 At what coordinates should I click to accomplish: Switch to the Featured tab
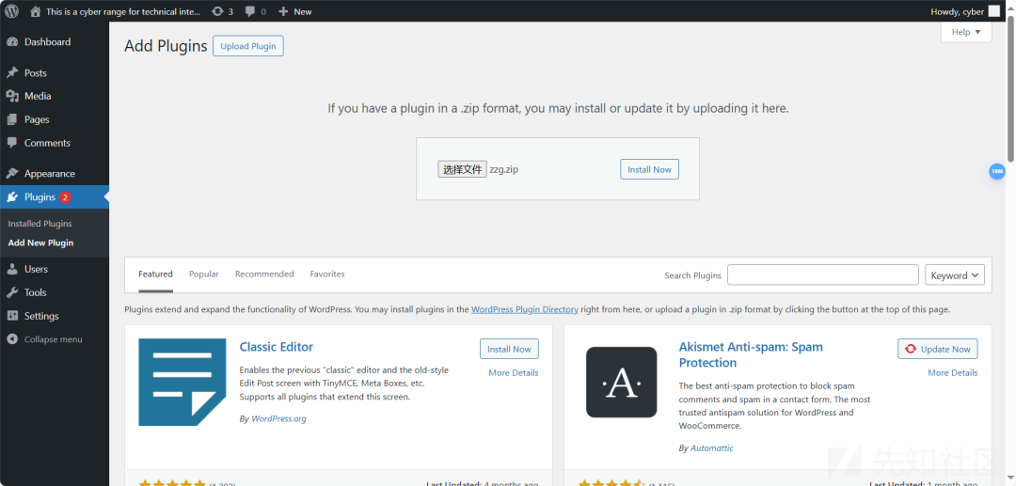tap(155, 274)
